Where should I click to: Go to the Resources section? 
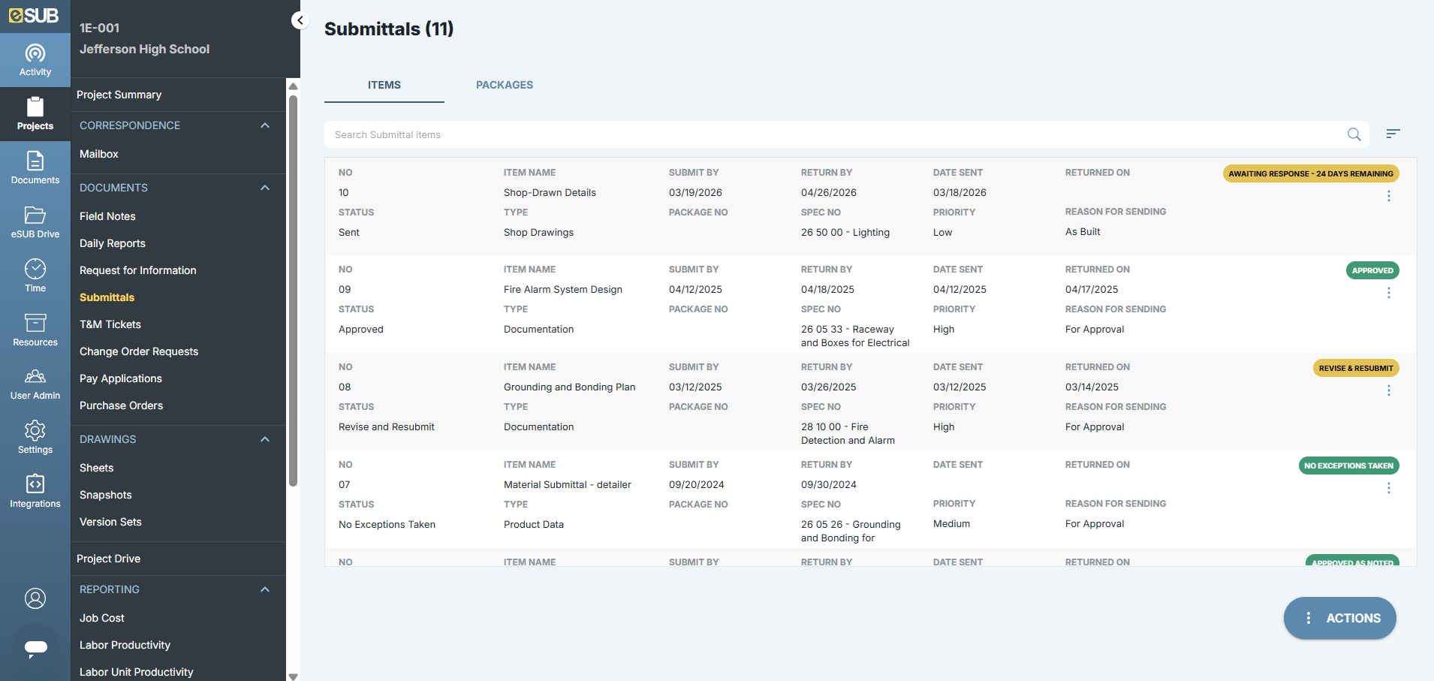point(35,330)
